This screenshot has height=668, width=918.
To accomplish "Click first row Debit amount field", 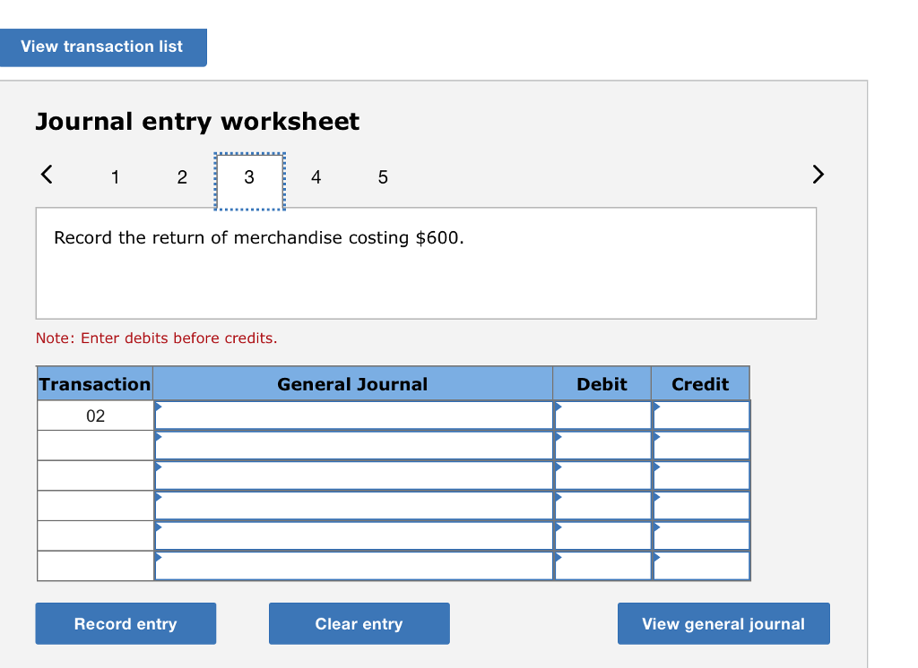I will click(602, 415).
